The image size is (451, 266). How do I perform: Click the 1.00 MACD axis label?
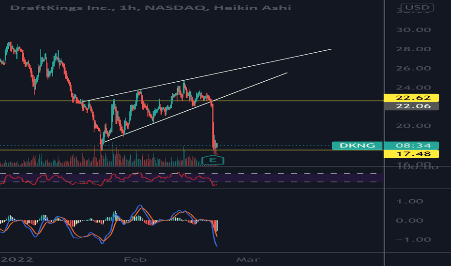409,201
